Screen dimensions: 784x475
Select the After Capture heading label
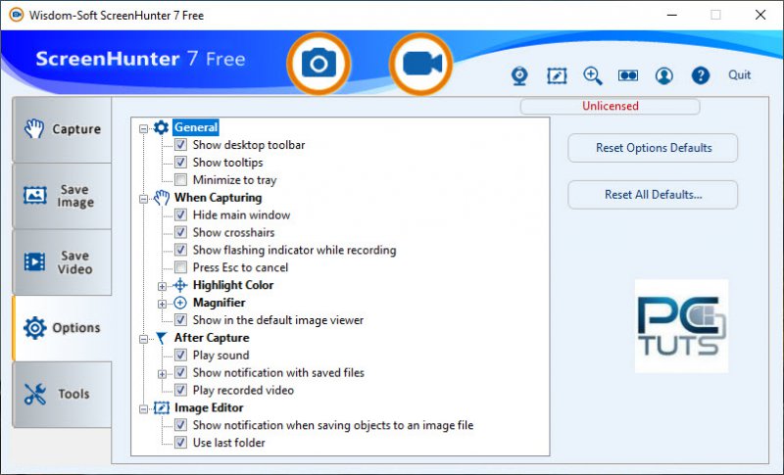click(x=212, y=338)
